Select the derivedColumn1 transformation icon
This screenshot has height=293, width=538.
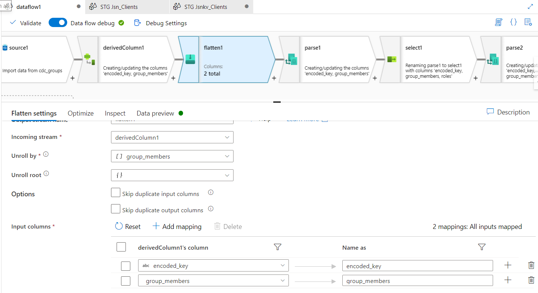(x=89, y=59)
